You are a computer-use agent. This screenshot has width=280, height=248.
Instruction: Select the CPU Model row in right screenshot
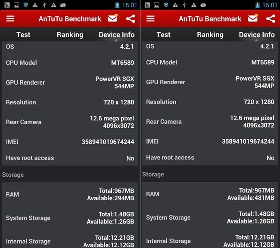pos(210,62)
